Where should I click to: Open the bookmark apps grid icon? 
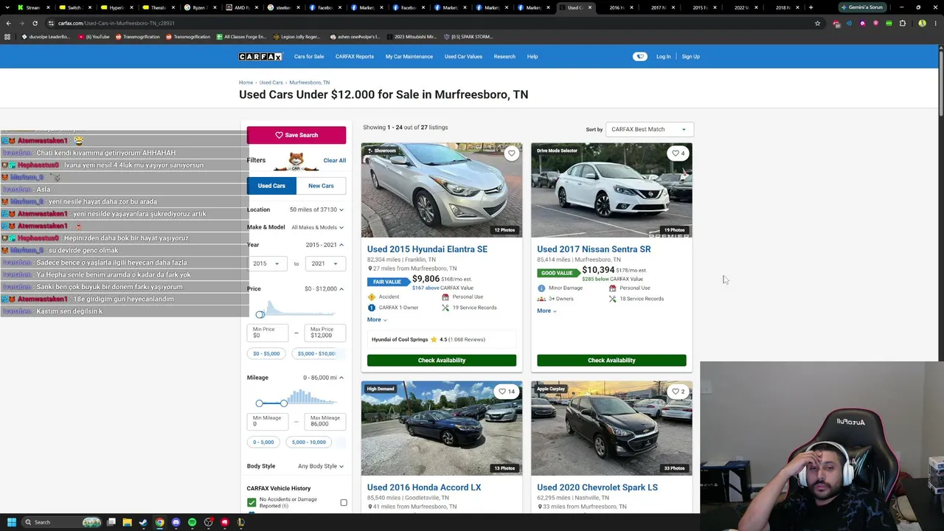[8, 37]
